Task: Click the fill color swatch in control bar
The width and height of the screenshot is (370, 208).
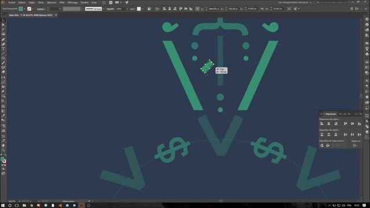Action: tap(21, 9)
